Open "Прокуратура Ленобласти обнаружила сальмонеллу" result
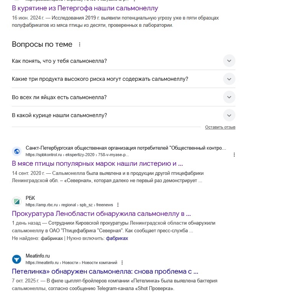The height and width of the screenshot is (292, 289). pos(101,213)
